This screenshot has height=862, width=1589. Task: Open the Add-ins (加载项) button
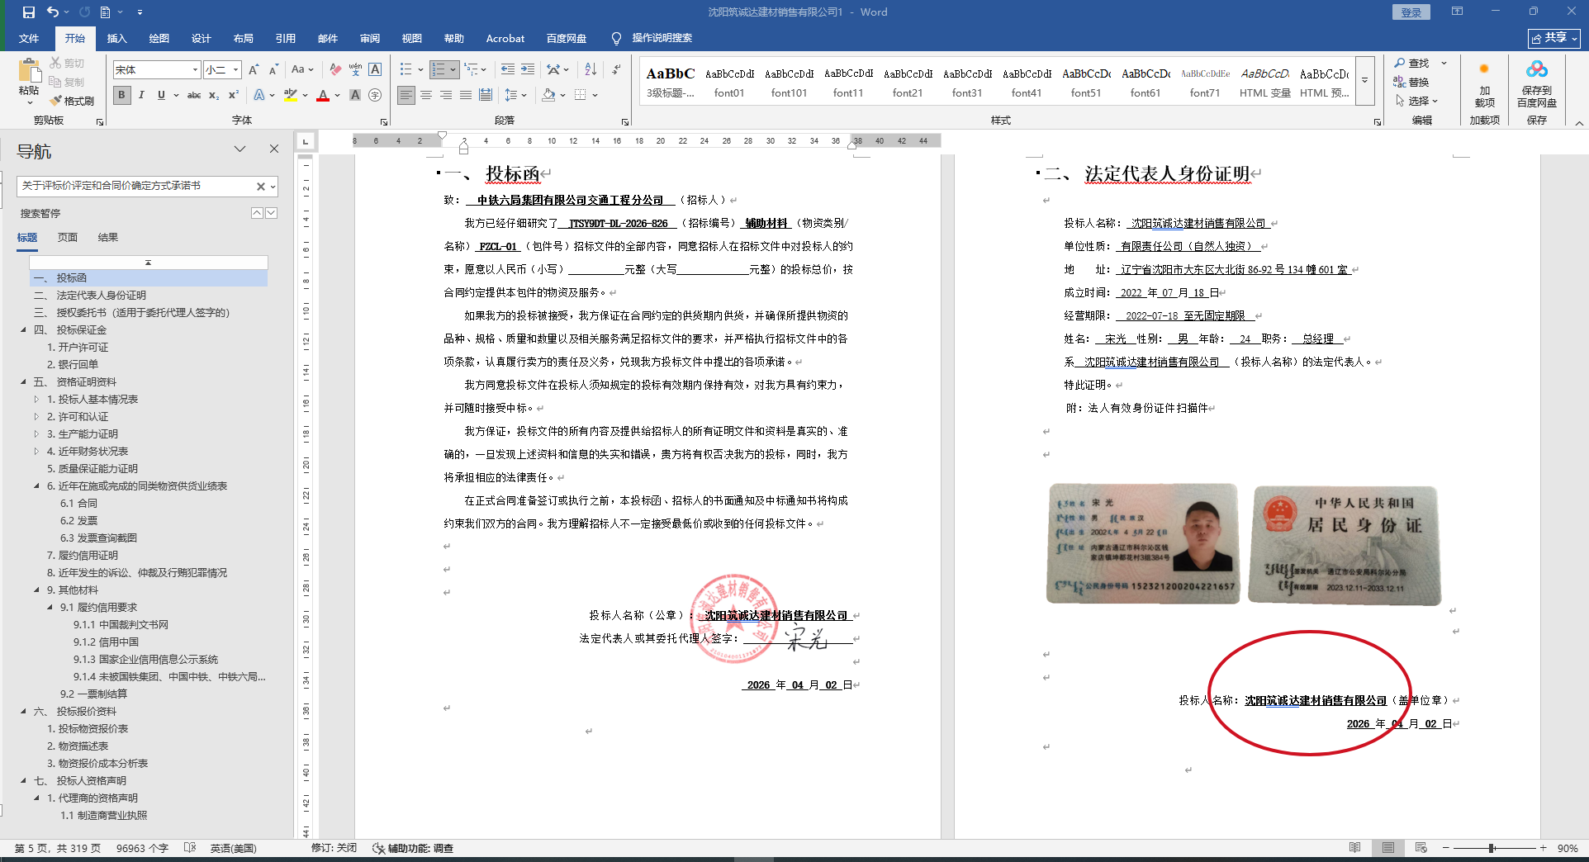pyautogui.click(x=1484, y=85)
